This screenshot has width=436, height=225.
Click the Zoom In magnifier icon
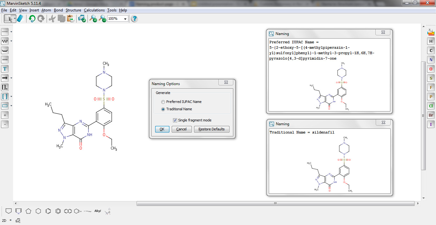[x=94, y=18]
